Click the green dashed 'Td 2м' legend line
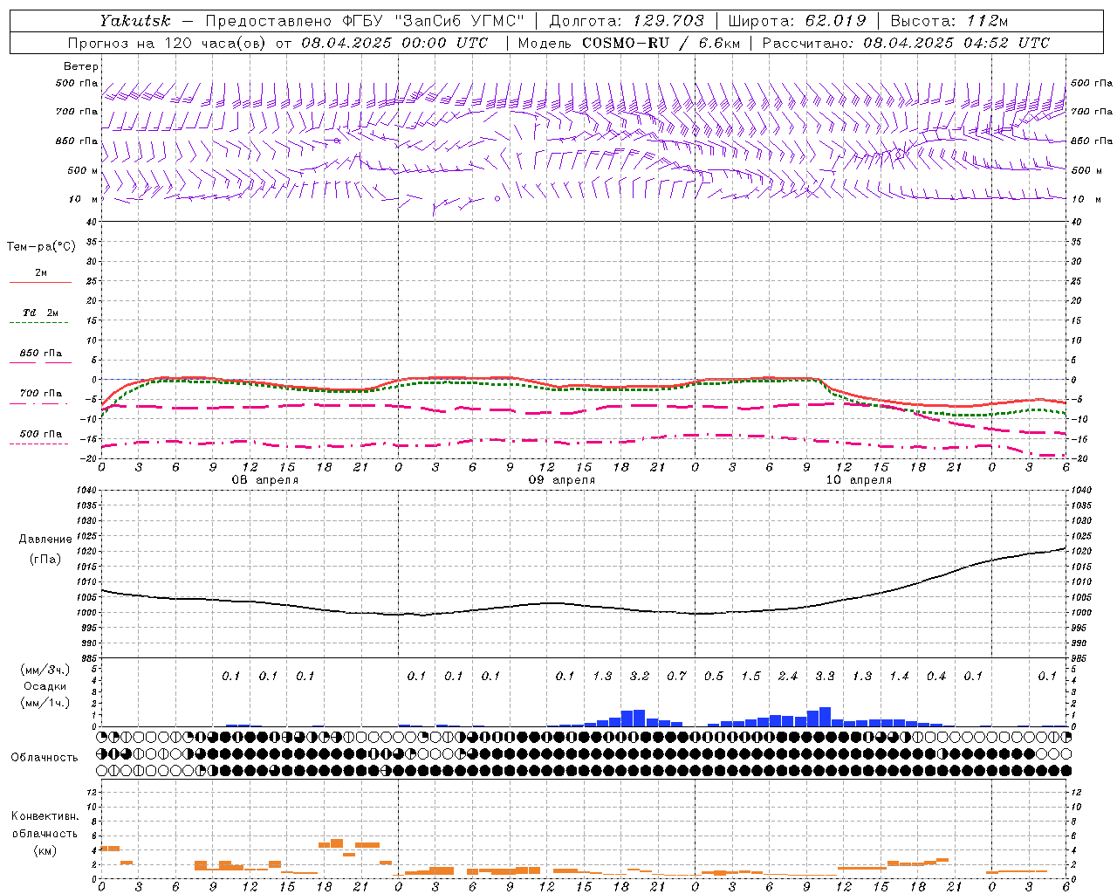This screenshot has height=894, width=1117. pos(40,322)
